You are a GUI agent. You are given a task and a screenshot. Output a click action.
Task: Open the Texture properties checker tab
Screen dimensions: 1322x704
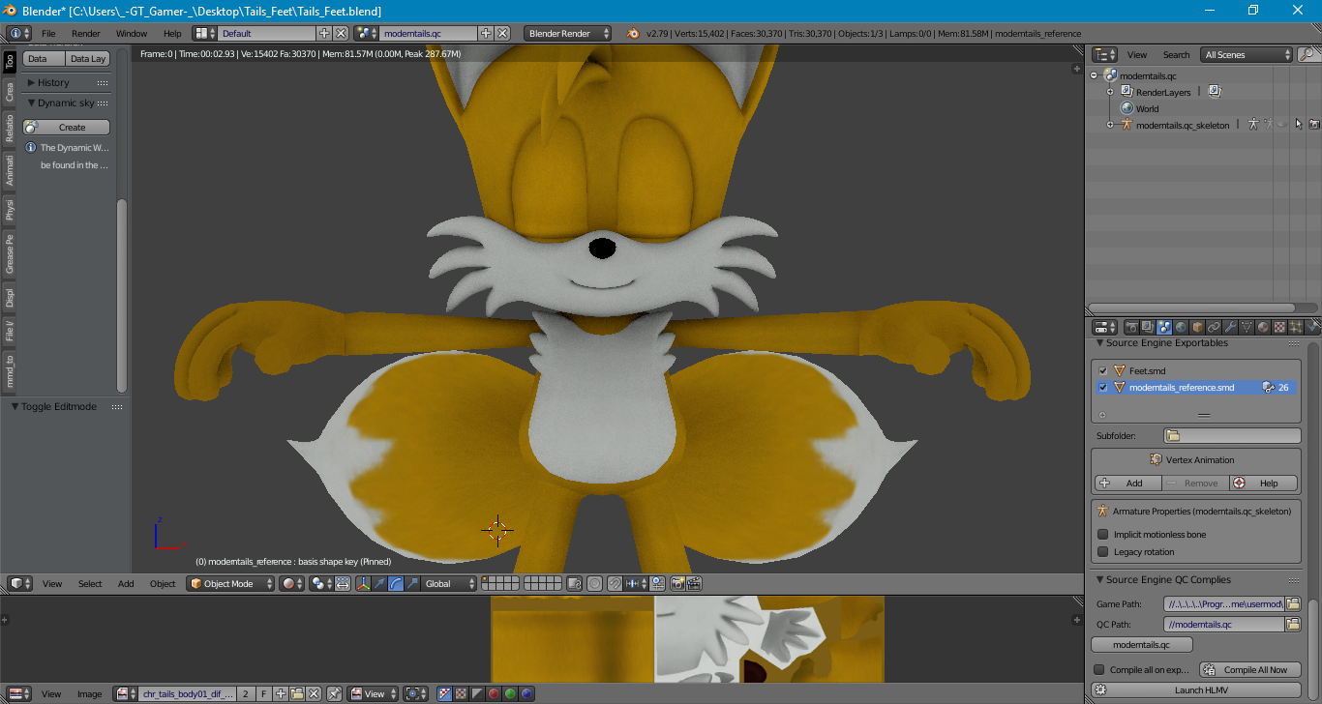[1279, 328]
